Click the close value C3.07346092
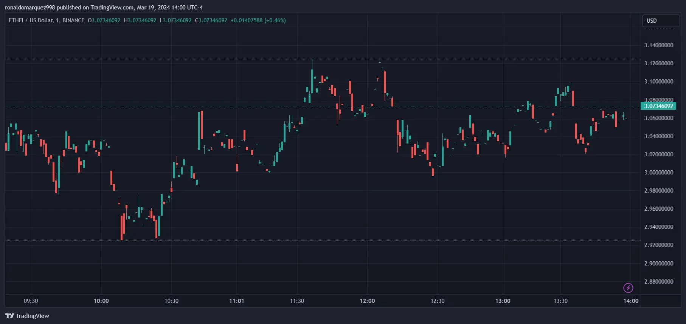The width and height of the screenshot is (686, 324). point(211,20)
